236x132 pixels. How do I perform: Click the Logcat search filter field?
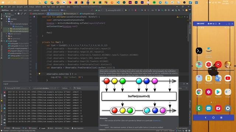click(x=86, y=88)
